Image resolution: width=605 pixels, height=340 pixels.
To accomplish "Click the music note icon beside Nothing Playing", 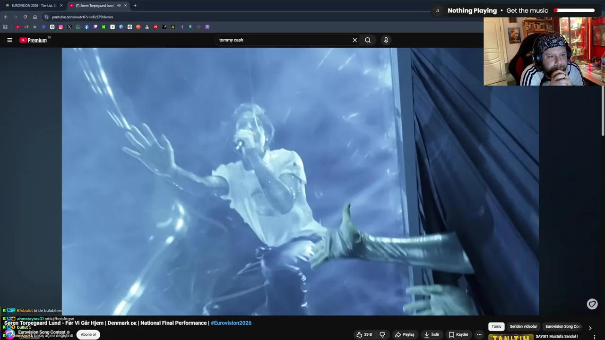I will 437,10.
